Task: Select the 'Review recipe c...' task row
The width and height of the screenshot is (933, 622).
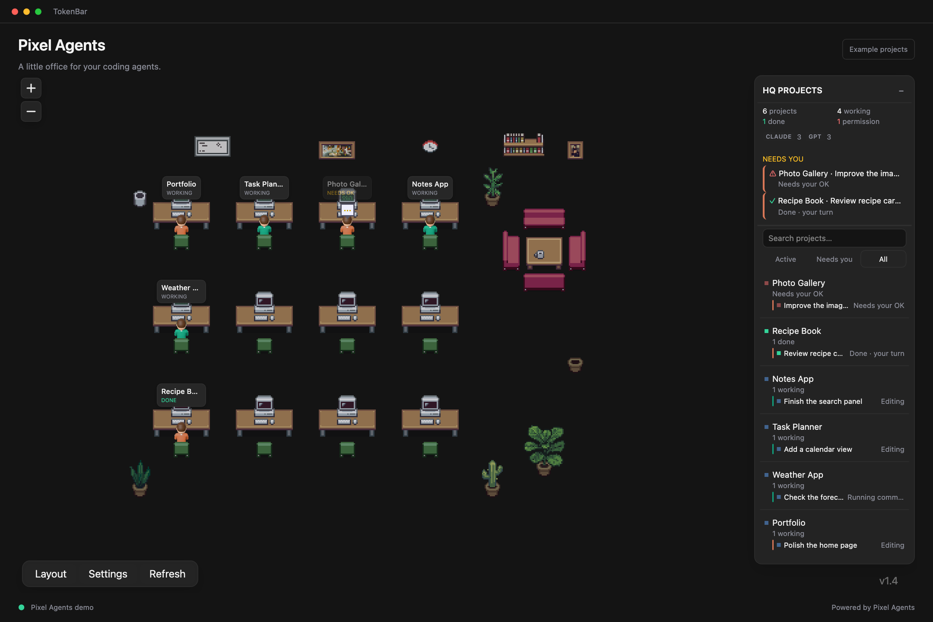Action: point(838,353)
